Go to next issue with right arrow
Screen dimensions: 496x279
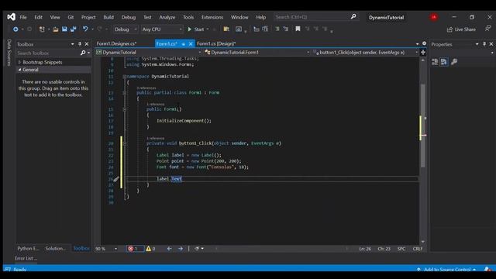coord(181,249)
